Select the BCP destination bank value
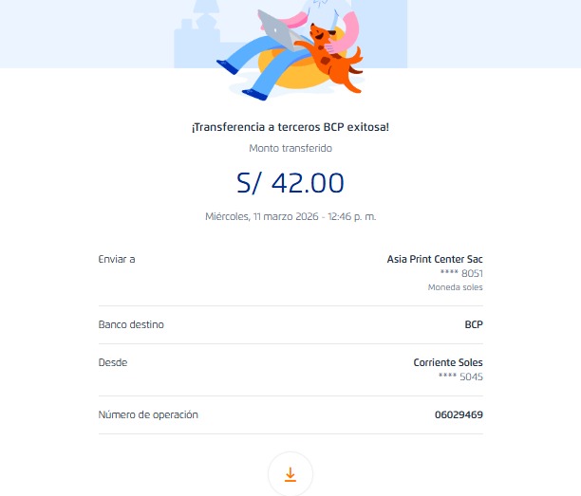This screenshot has height=496, width=581. coord(474,324)
